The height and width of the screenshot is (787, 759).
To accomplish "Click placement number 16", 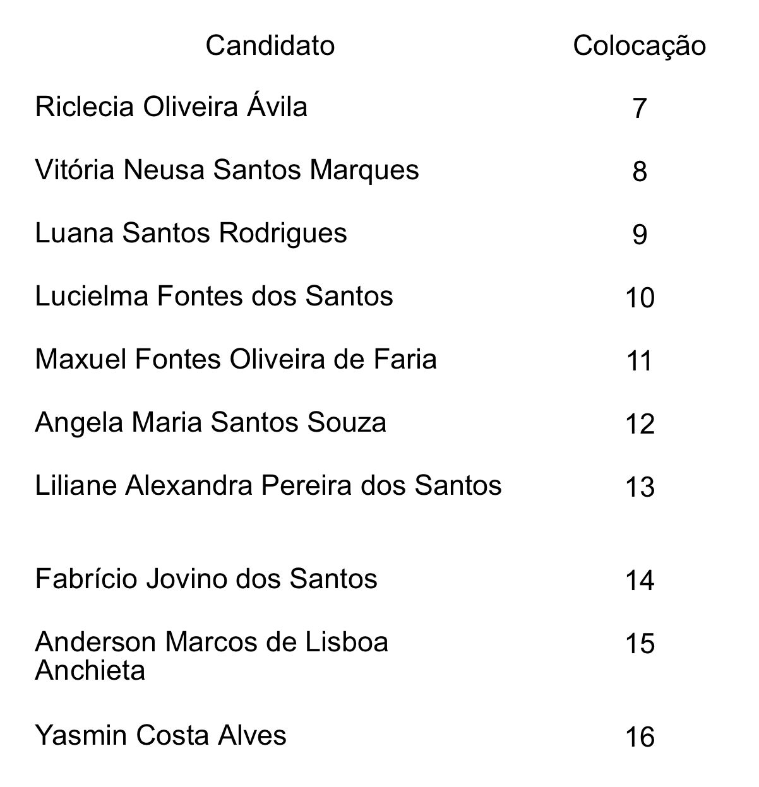I will [x=639, y=737].
